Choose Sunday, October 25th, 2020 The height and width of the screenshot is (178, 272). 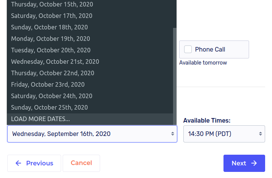(x=49, y=107)
